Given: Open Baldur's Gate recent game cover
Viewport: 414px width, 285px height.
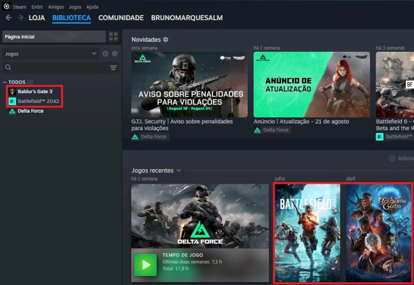Looking at the screenshot, I should tap(379, 233).
